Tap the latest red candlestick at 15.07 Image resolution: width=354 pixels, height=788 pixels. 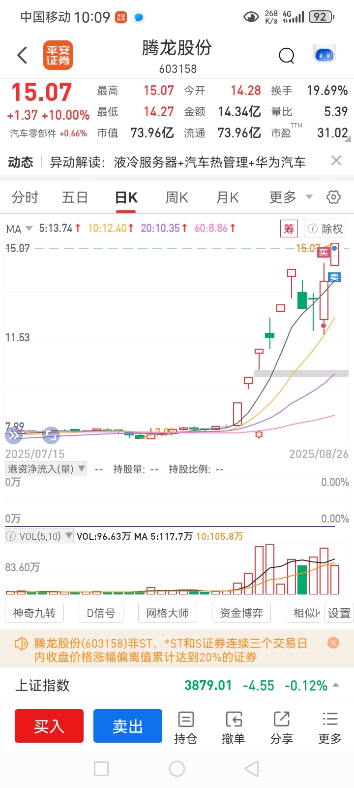pos(335,254)
